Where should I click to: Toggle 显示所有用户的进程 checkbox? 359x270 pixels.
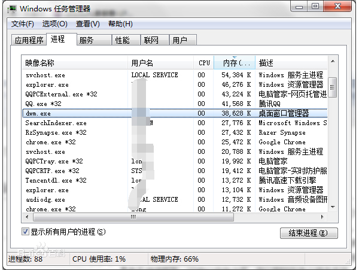(x=26, y=232)
